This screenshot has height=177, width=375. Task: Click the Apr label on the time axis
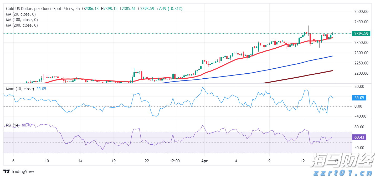[204, 161]
